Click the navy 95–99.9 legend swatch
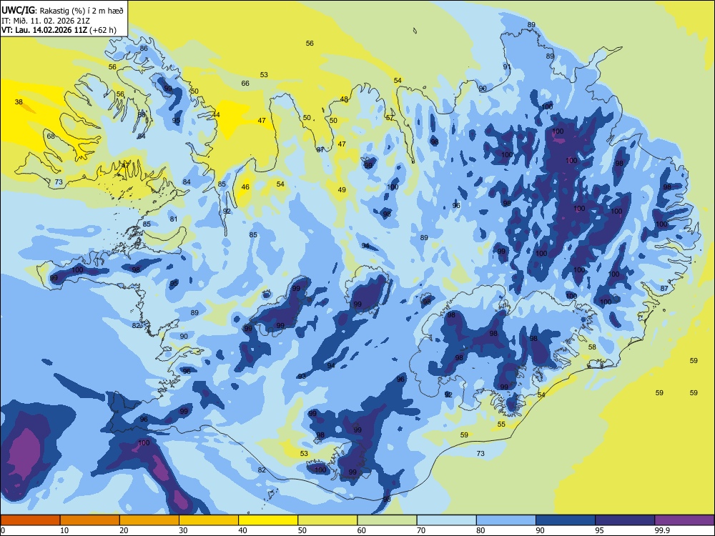 (x=625, y=520)
